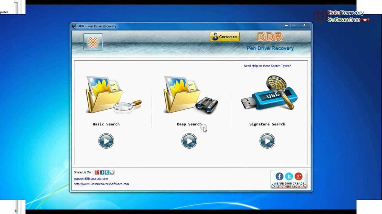
Task: Click the Signature Search label
Action: (x=267, y=124)
